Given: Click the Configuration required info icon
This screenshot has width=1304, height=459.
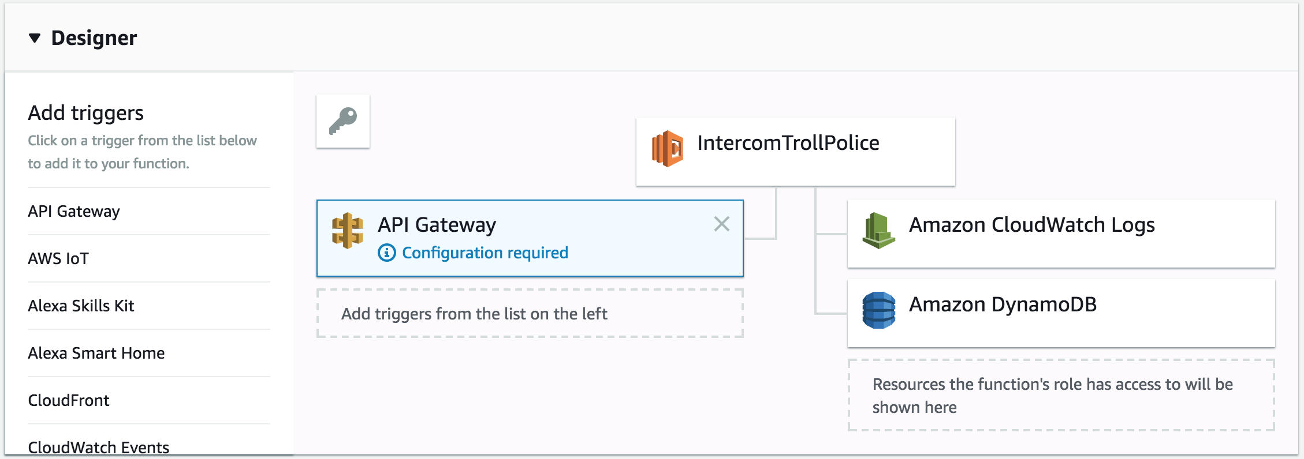Looking at the screenshot, I should pyautogui.click(x=386, y=253).
